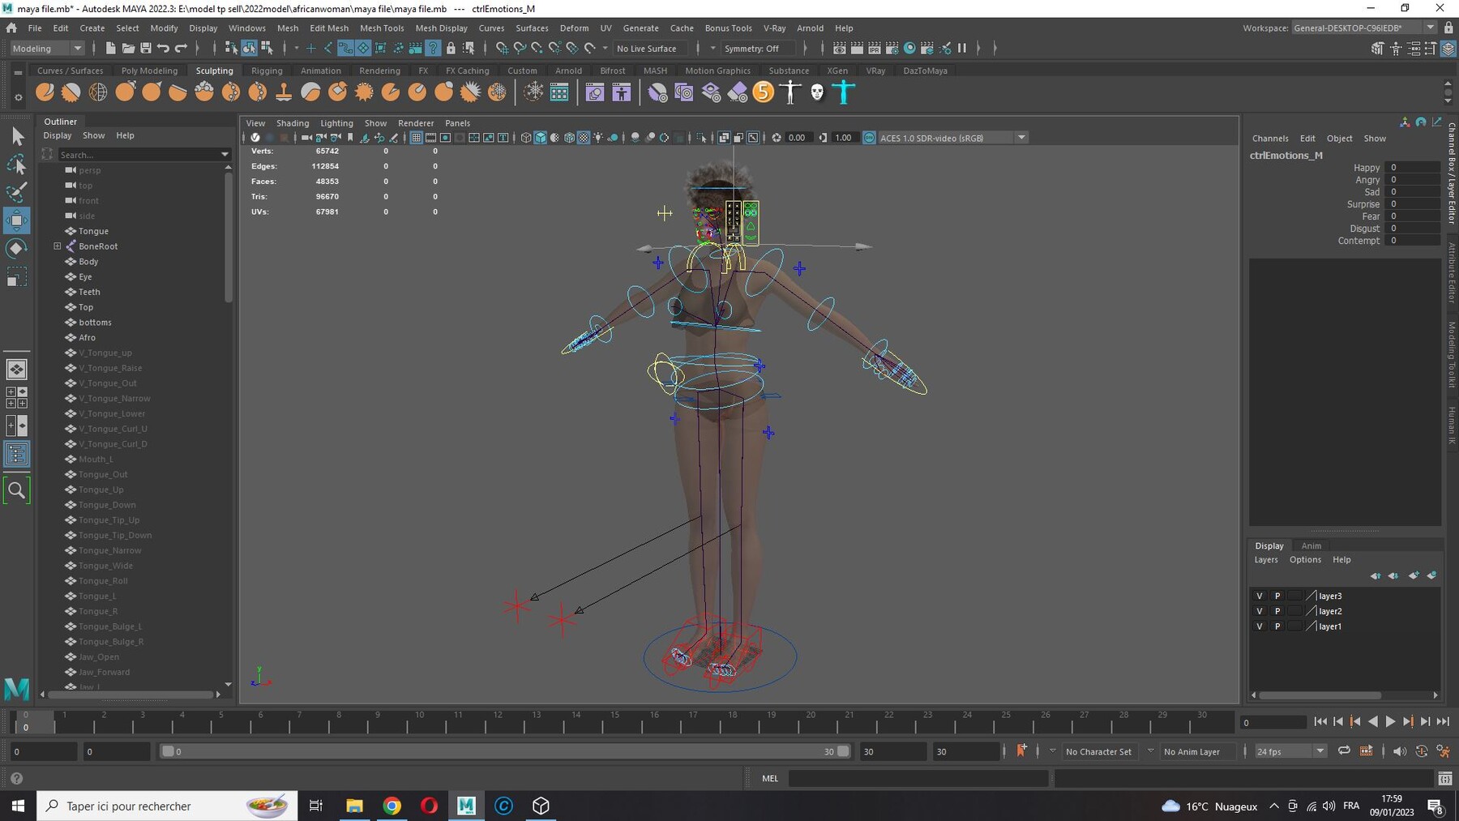Activate the Move tool in toolbox
This screenshot has width=1459, height=821.
point(17,220)
